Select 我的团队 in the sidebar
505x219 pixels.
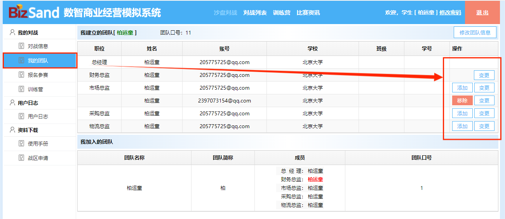pyautogui.click(x=38, y=61)
